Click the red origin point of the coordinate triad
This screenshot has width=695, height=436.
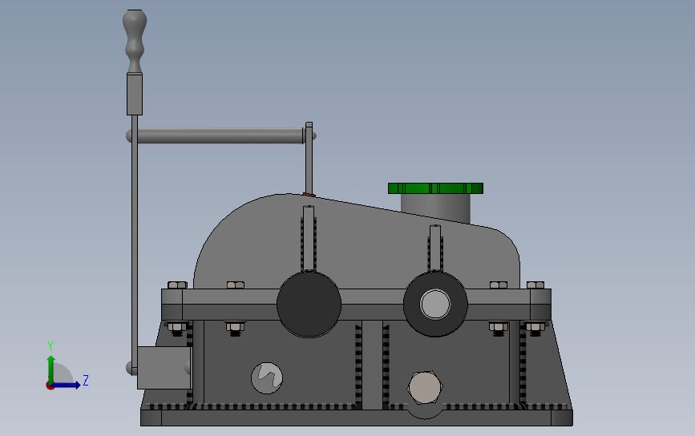pyautogui.click(x=50, y=386)
